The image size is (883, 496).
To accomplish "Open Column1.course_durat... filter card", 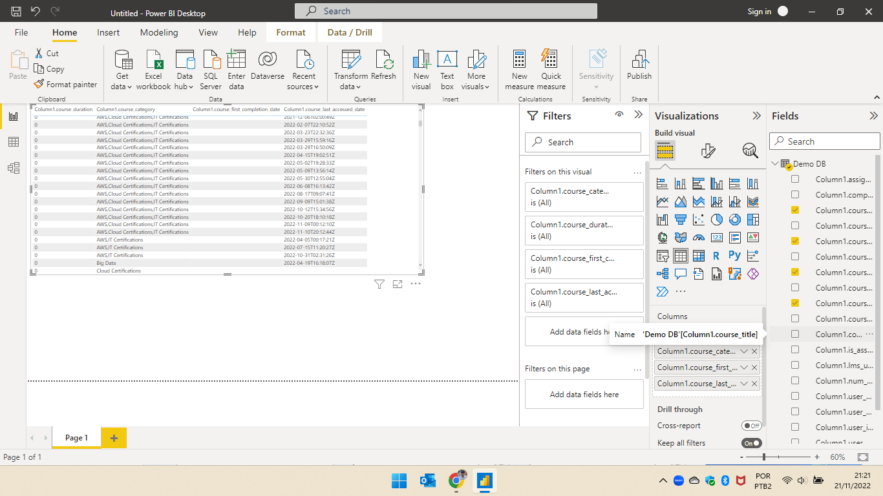I will 584,230.
